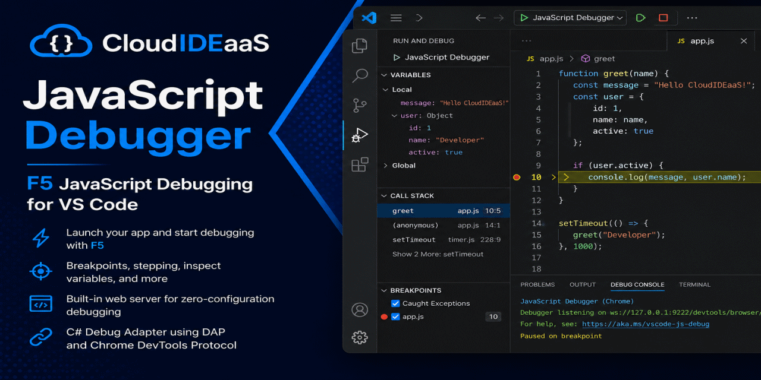Switch to the OUTPUT panel tab
The height and width of the screenshot is (380, 761).
click(583, 285)
